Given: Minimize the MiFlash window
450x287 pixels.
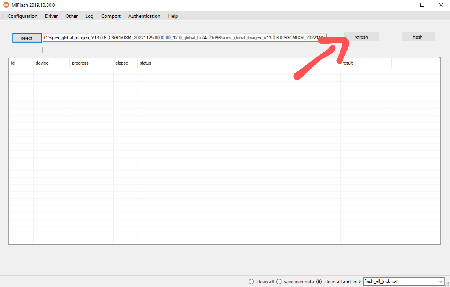Looking at the screenshot, I should tap(404, 5).
